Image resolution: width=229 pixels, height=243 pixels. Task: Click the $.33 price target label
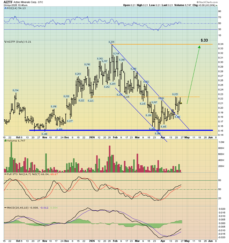point(204,40)
